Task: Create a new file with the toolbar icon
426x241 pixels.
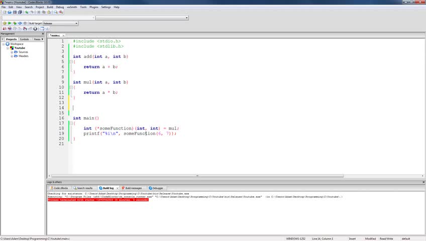Action: [5, 12]
